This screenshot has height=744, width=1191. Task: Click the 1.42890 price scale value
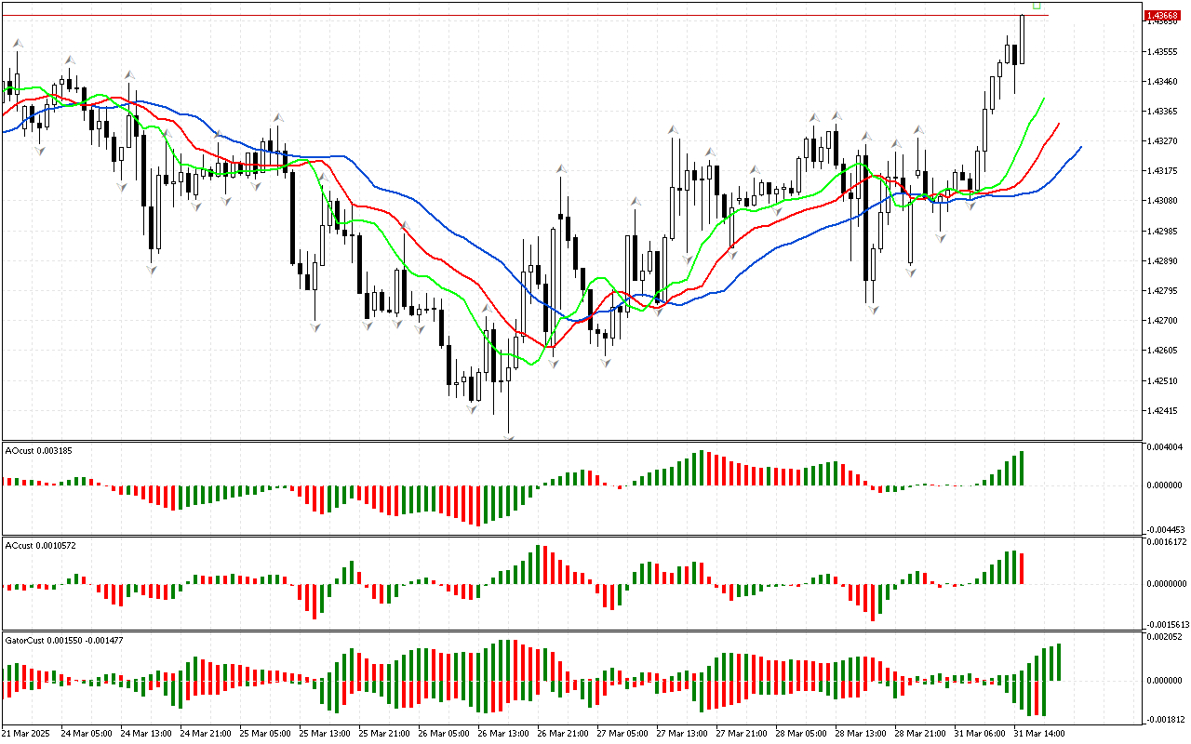click(x=1162, y=261)
